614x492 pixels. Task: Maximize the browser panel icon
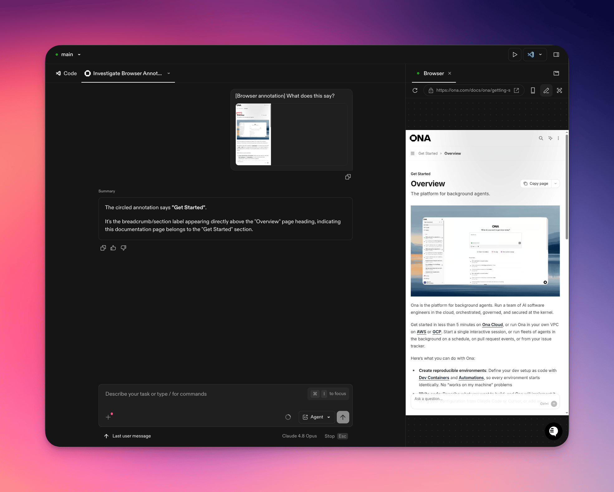tap(556, 73)
